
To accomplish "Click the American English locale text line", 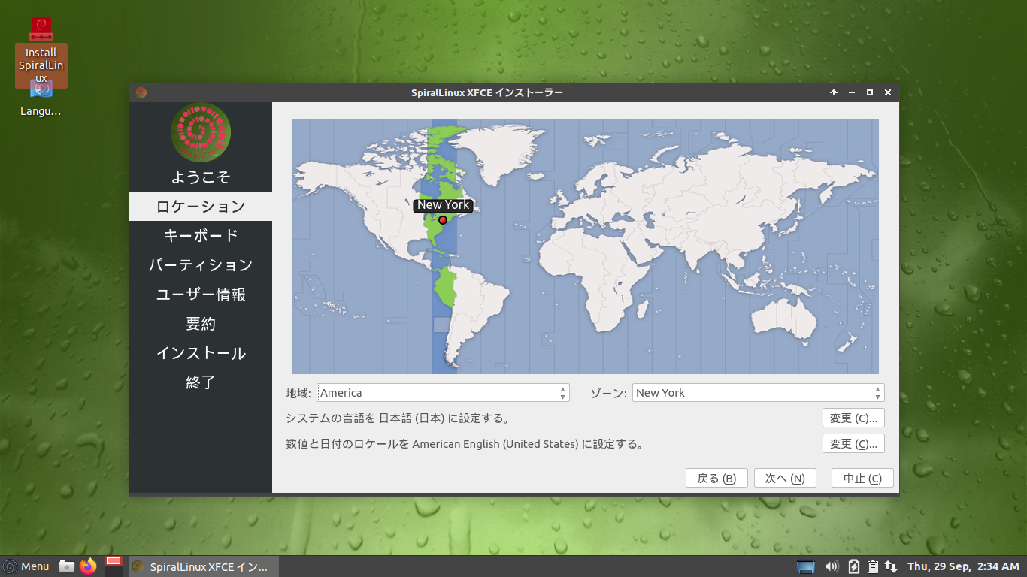I will pyautogui.click(x=465, y=444).
